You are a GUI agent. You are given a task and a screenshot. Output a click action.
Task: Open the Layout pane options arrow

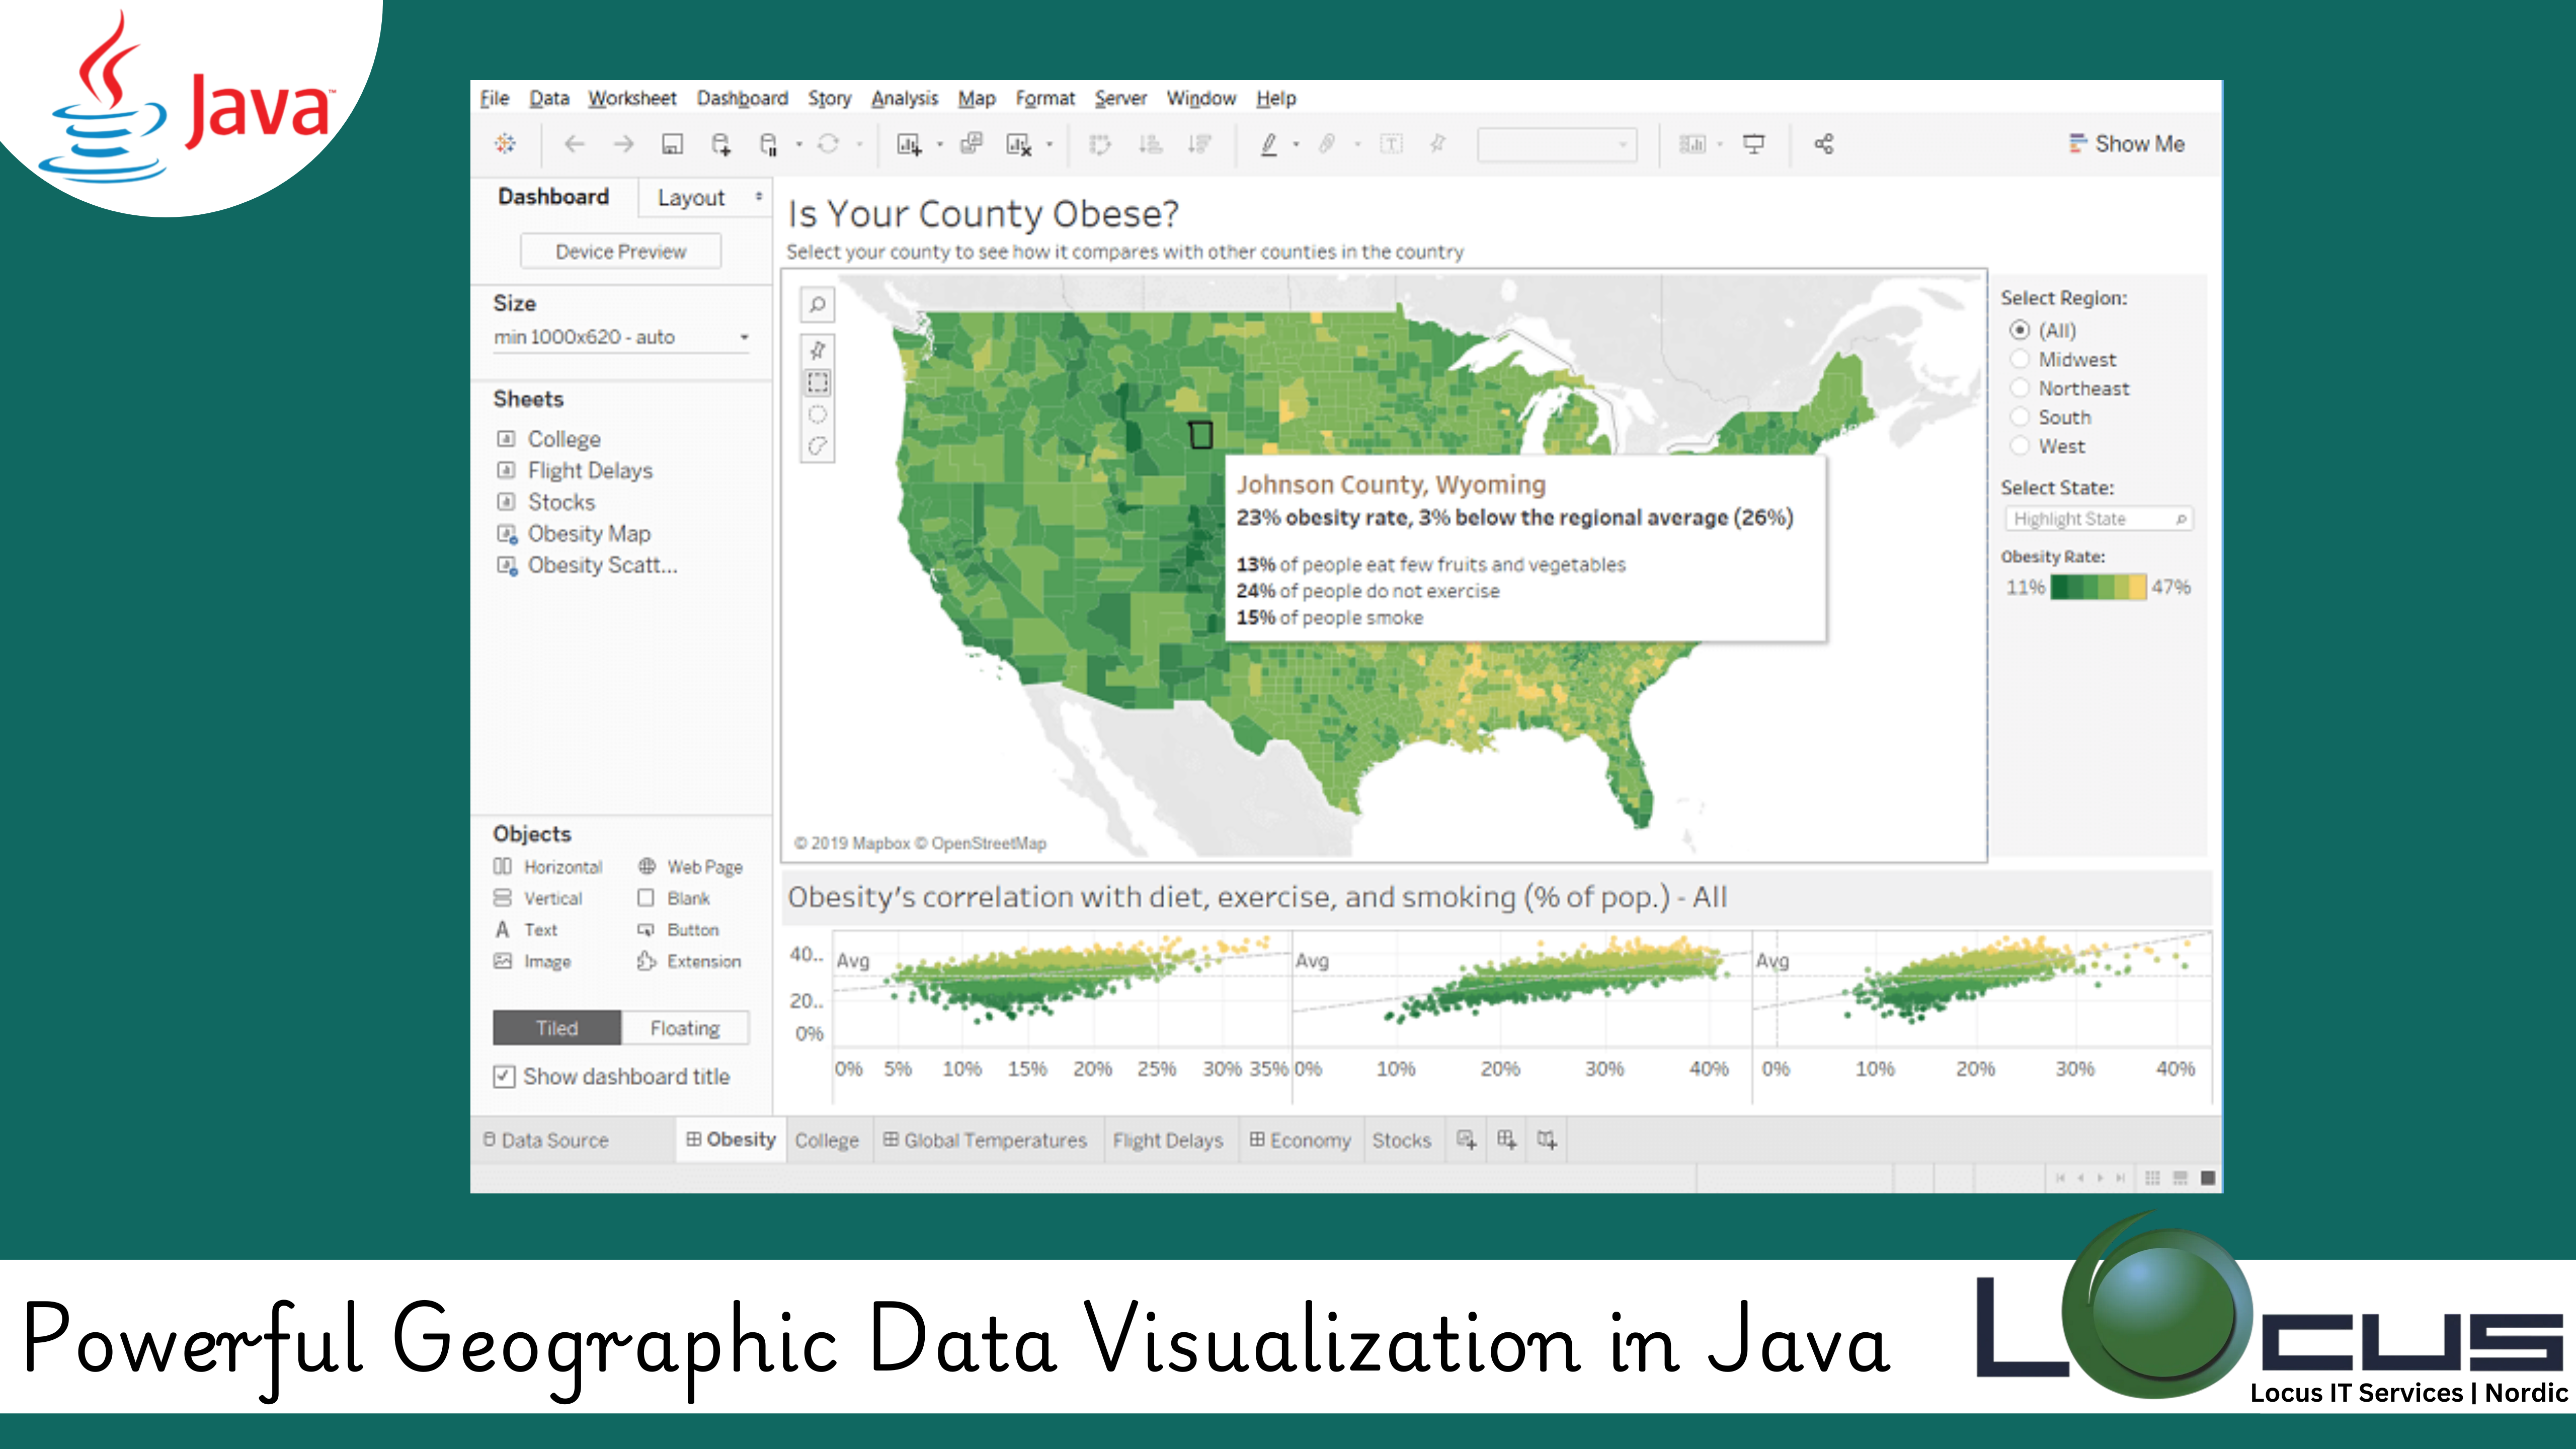759,197
